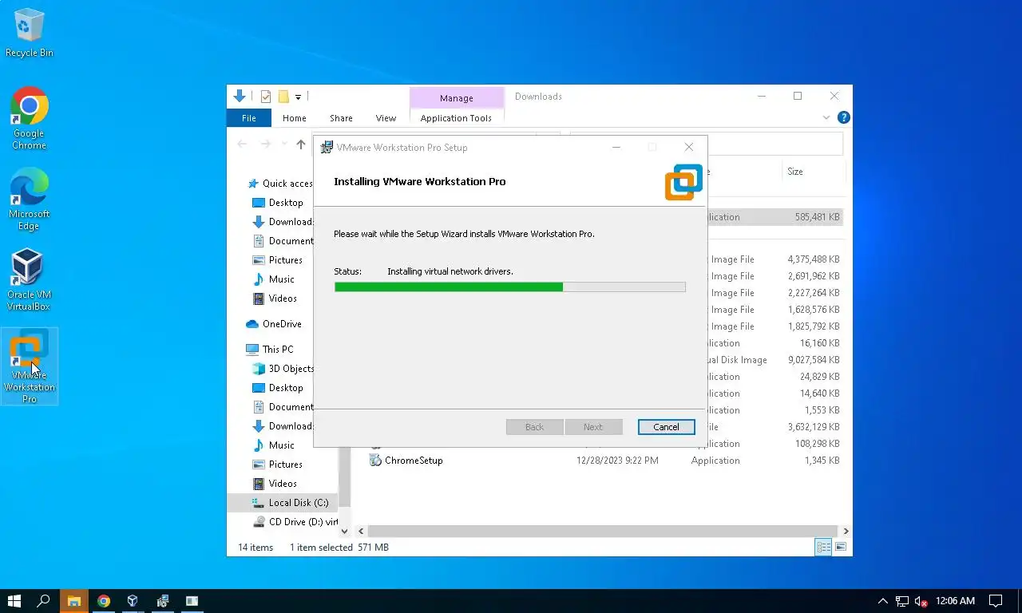Image resolution: width=1022 pixels, height=613 pixels.
Task: Click the horizontal scrollbar in file list
Action: [603, 531]
